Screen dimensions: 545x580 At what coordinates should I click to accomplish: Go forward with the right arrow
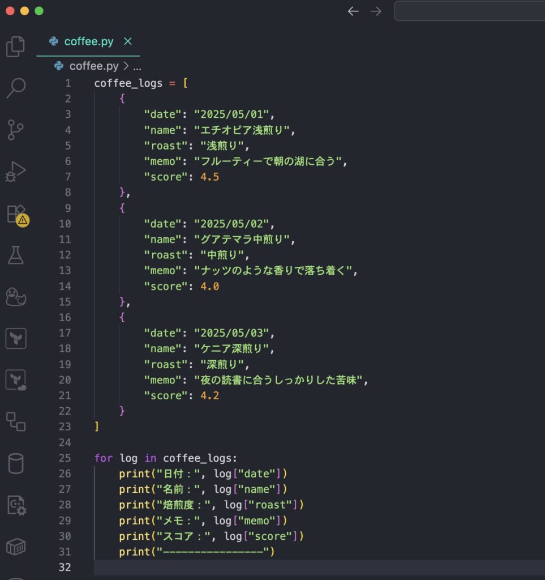376,11
